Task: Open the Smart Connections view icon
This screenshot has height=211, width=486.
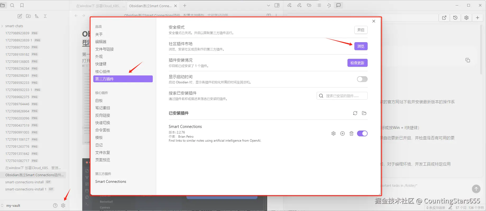Action: (x=329, y=5)
